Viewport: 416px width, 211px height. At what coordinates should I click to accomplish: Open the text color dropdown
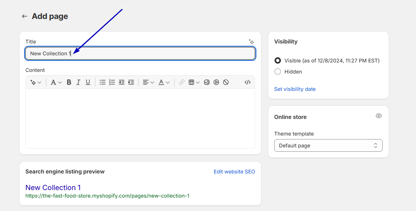[x=164, y=82]
